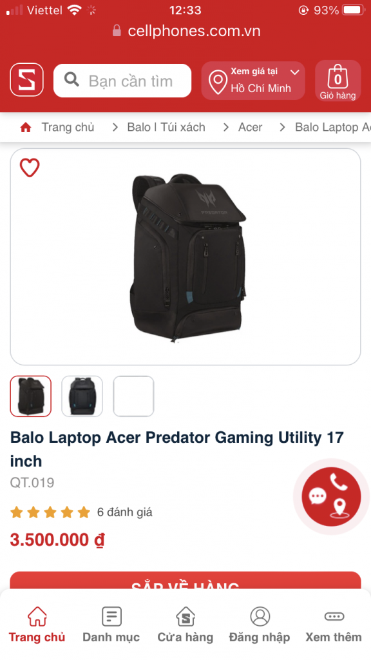Screen dimensions: 371x660
Task: Toggle the heart favorite icon
Action: (x=30, y=168)
